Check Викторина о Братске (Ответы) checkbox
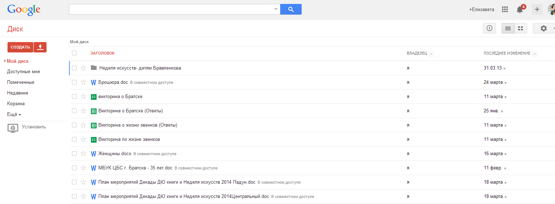555x204 pixels. pos(74,111)
